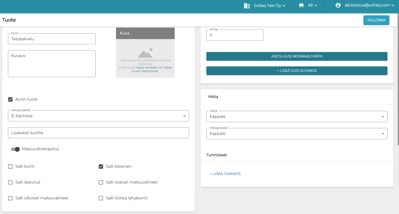Uncheck Salli käteinen checkbox

pyautogui.click(x=101, y=167)
